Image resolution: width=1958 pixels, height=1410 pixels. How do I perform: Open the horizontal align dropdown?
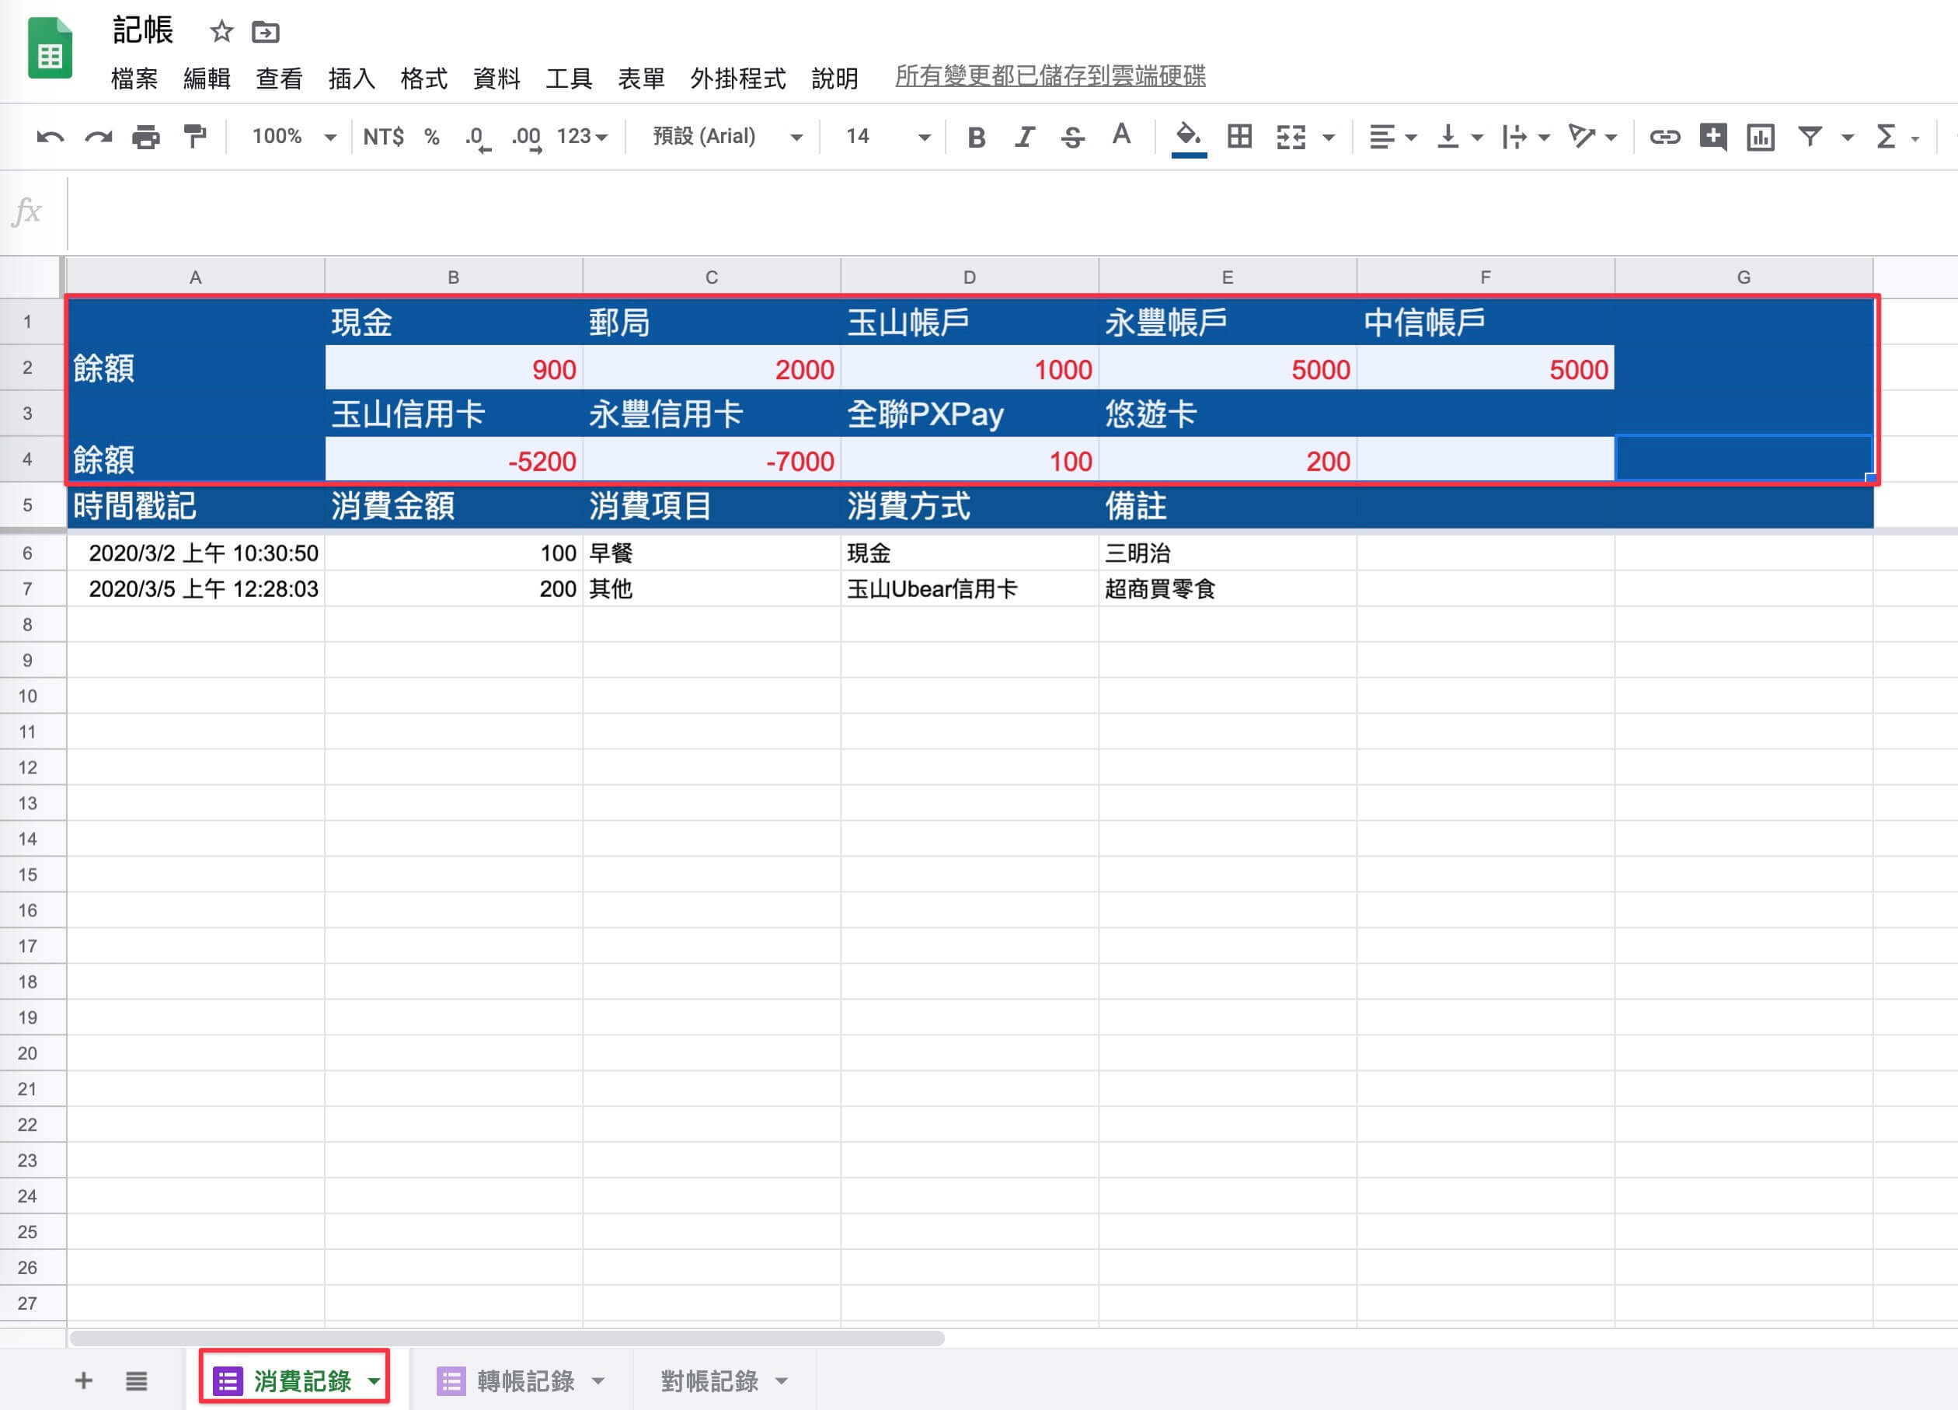pyautogui.click(x=1392, y=138)
